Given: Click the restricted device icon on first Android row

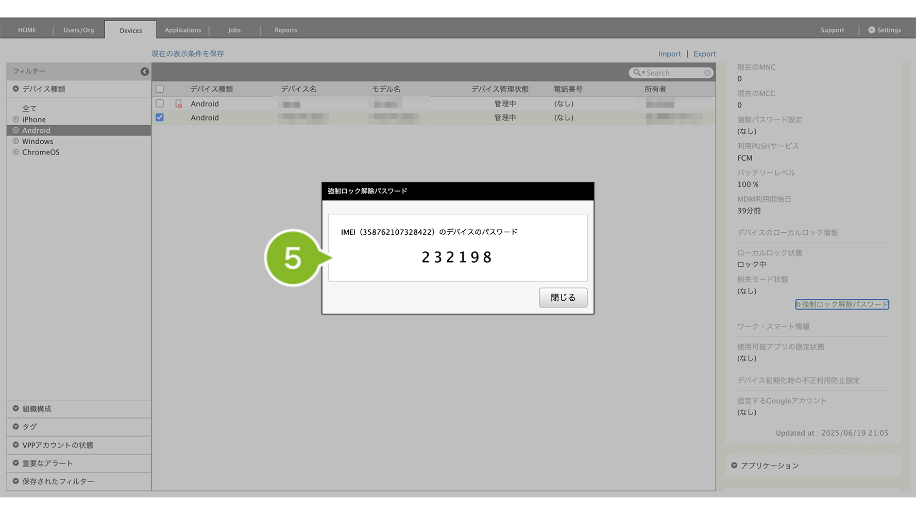Looking at the screenshot, I should tap(179, 104).
